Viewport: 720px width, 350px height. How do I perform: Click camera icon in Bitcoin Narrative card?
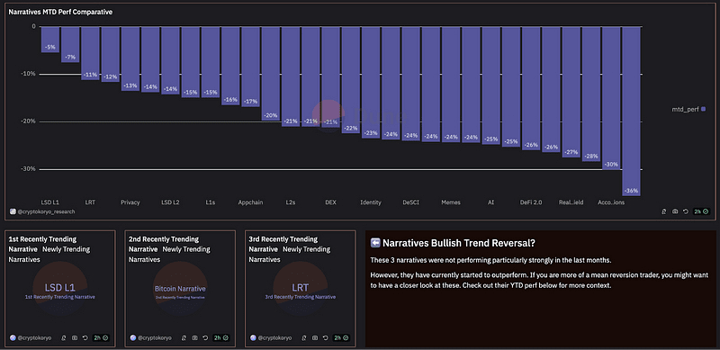[194, 338]
